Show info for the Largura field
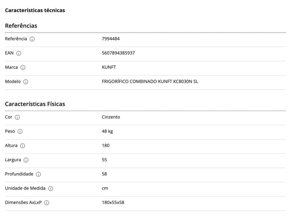 (26, 160)
